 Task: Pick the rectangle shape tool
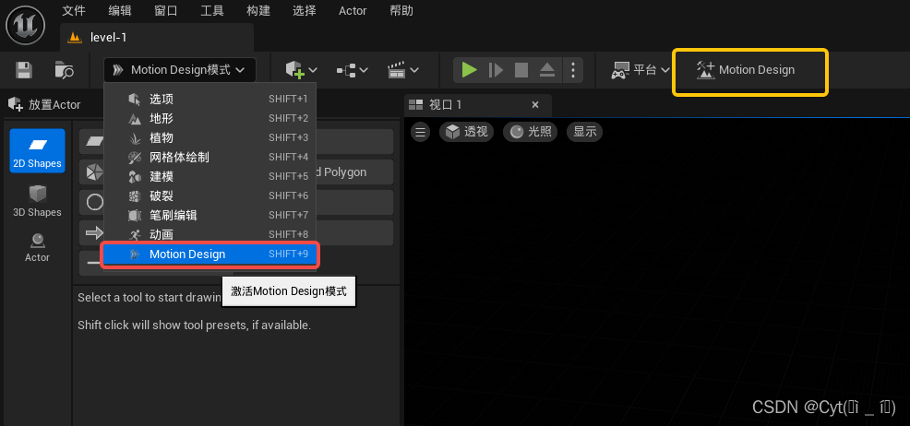pyautogui.click(x=93, y=141)
